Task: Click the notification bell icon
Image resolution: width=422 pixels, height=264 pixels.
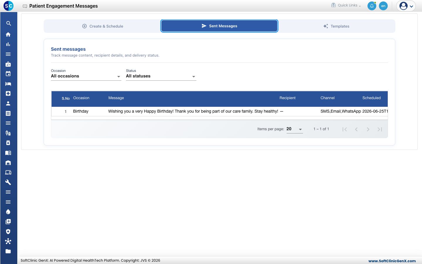Action: (372, 6)
